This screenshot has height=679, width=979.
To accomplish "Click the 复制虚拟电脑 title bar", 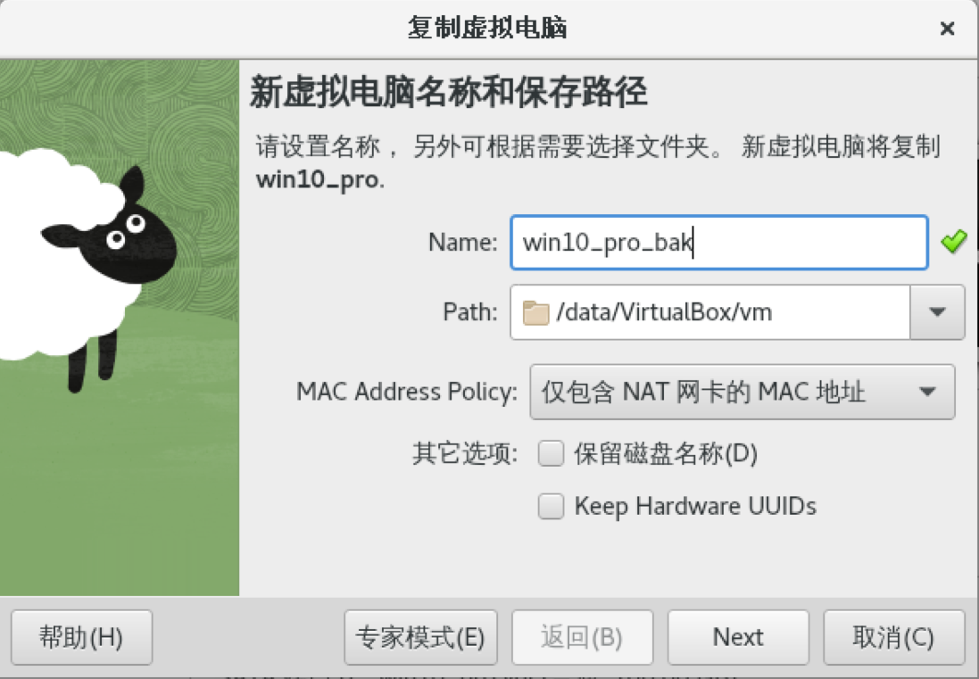I will click(x=487, y=28).
